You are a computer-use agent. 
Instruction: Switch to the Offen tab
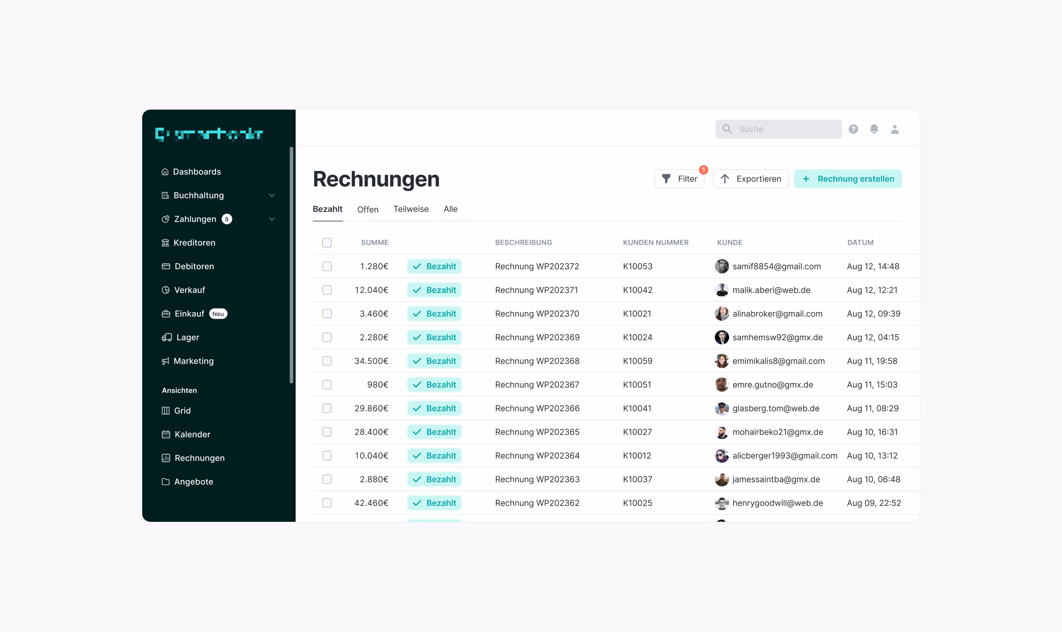click(368, 210)
